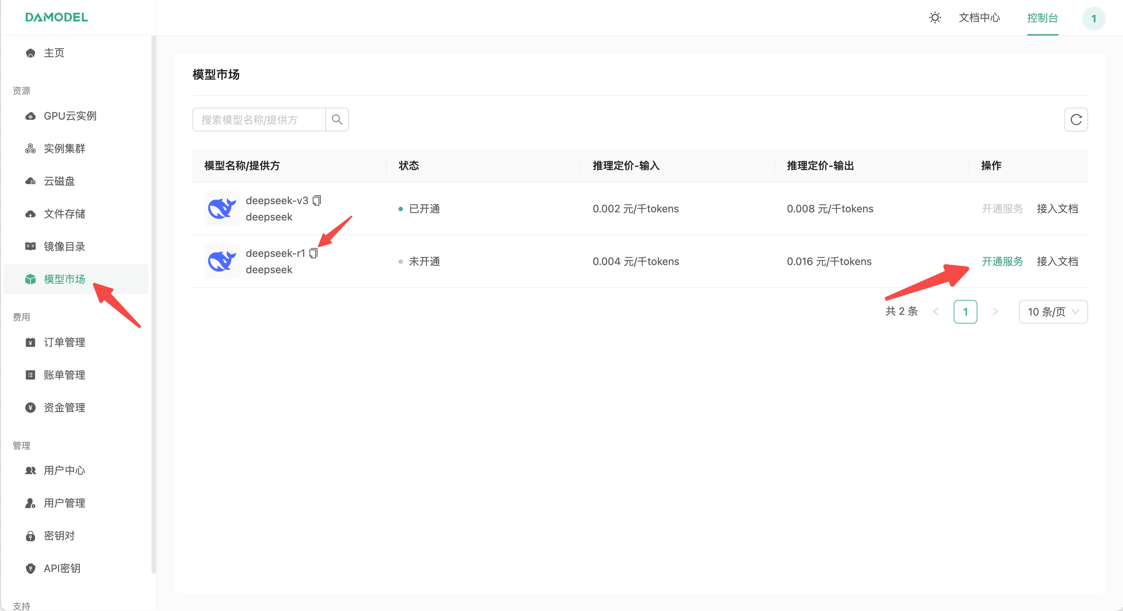The image size is (1123, 611).
Task: Open API密钥 page
Action: 62,569
